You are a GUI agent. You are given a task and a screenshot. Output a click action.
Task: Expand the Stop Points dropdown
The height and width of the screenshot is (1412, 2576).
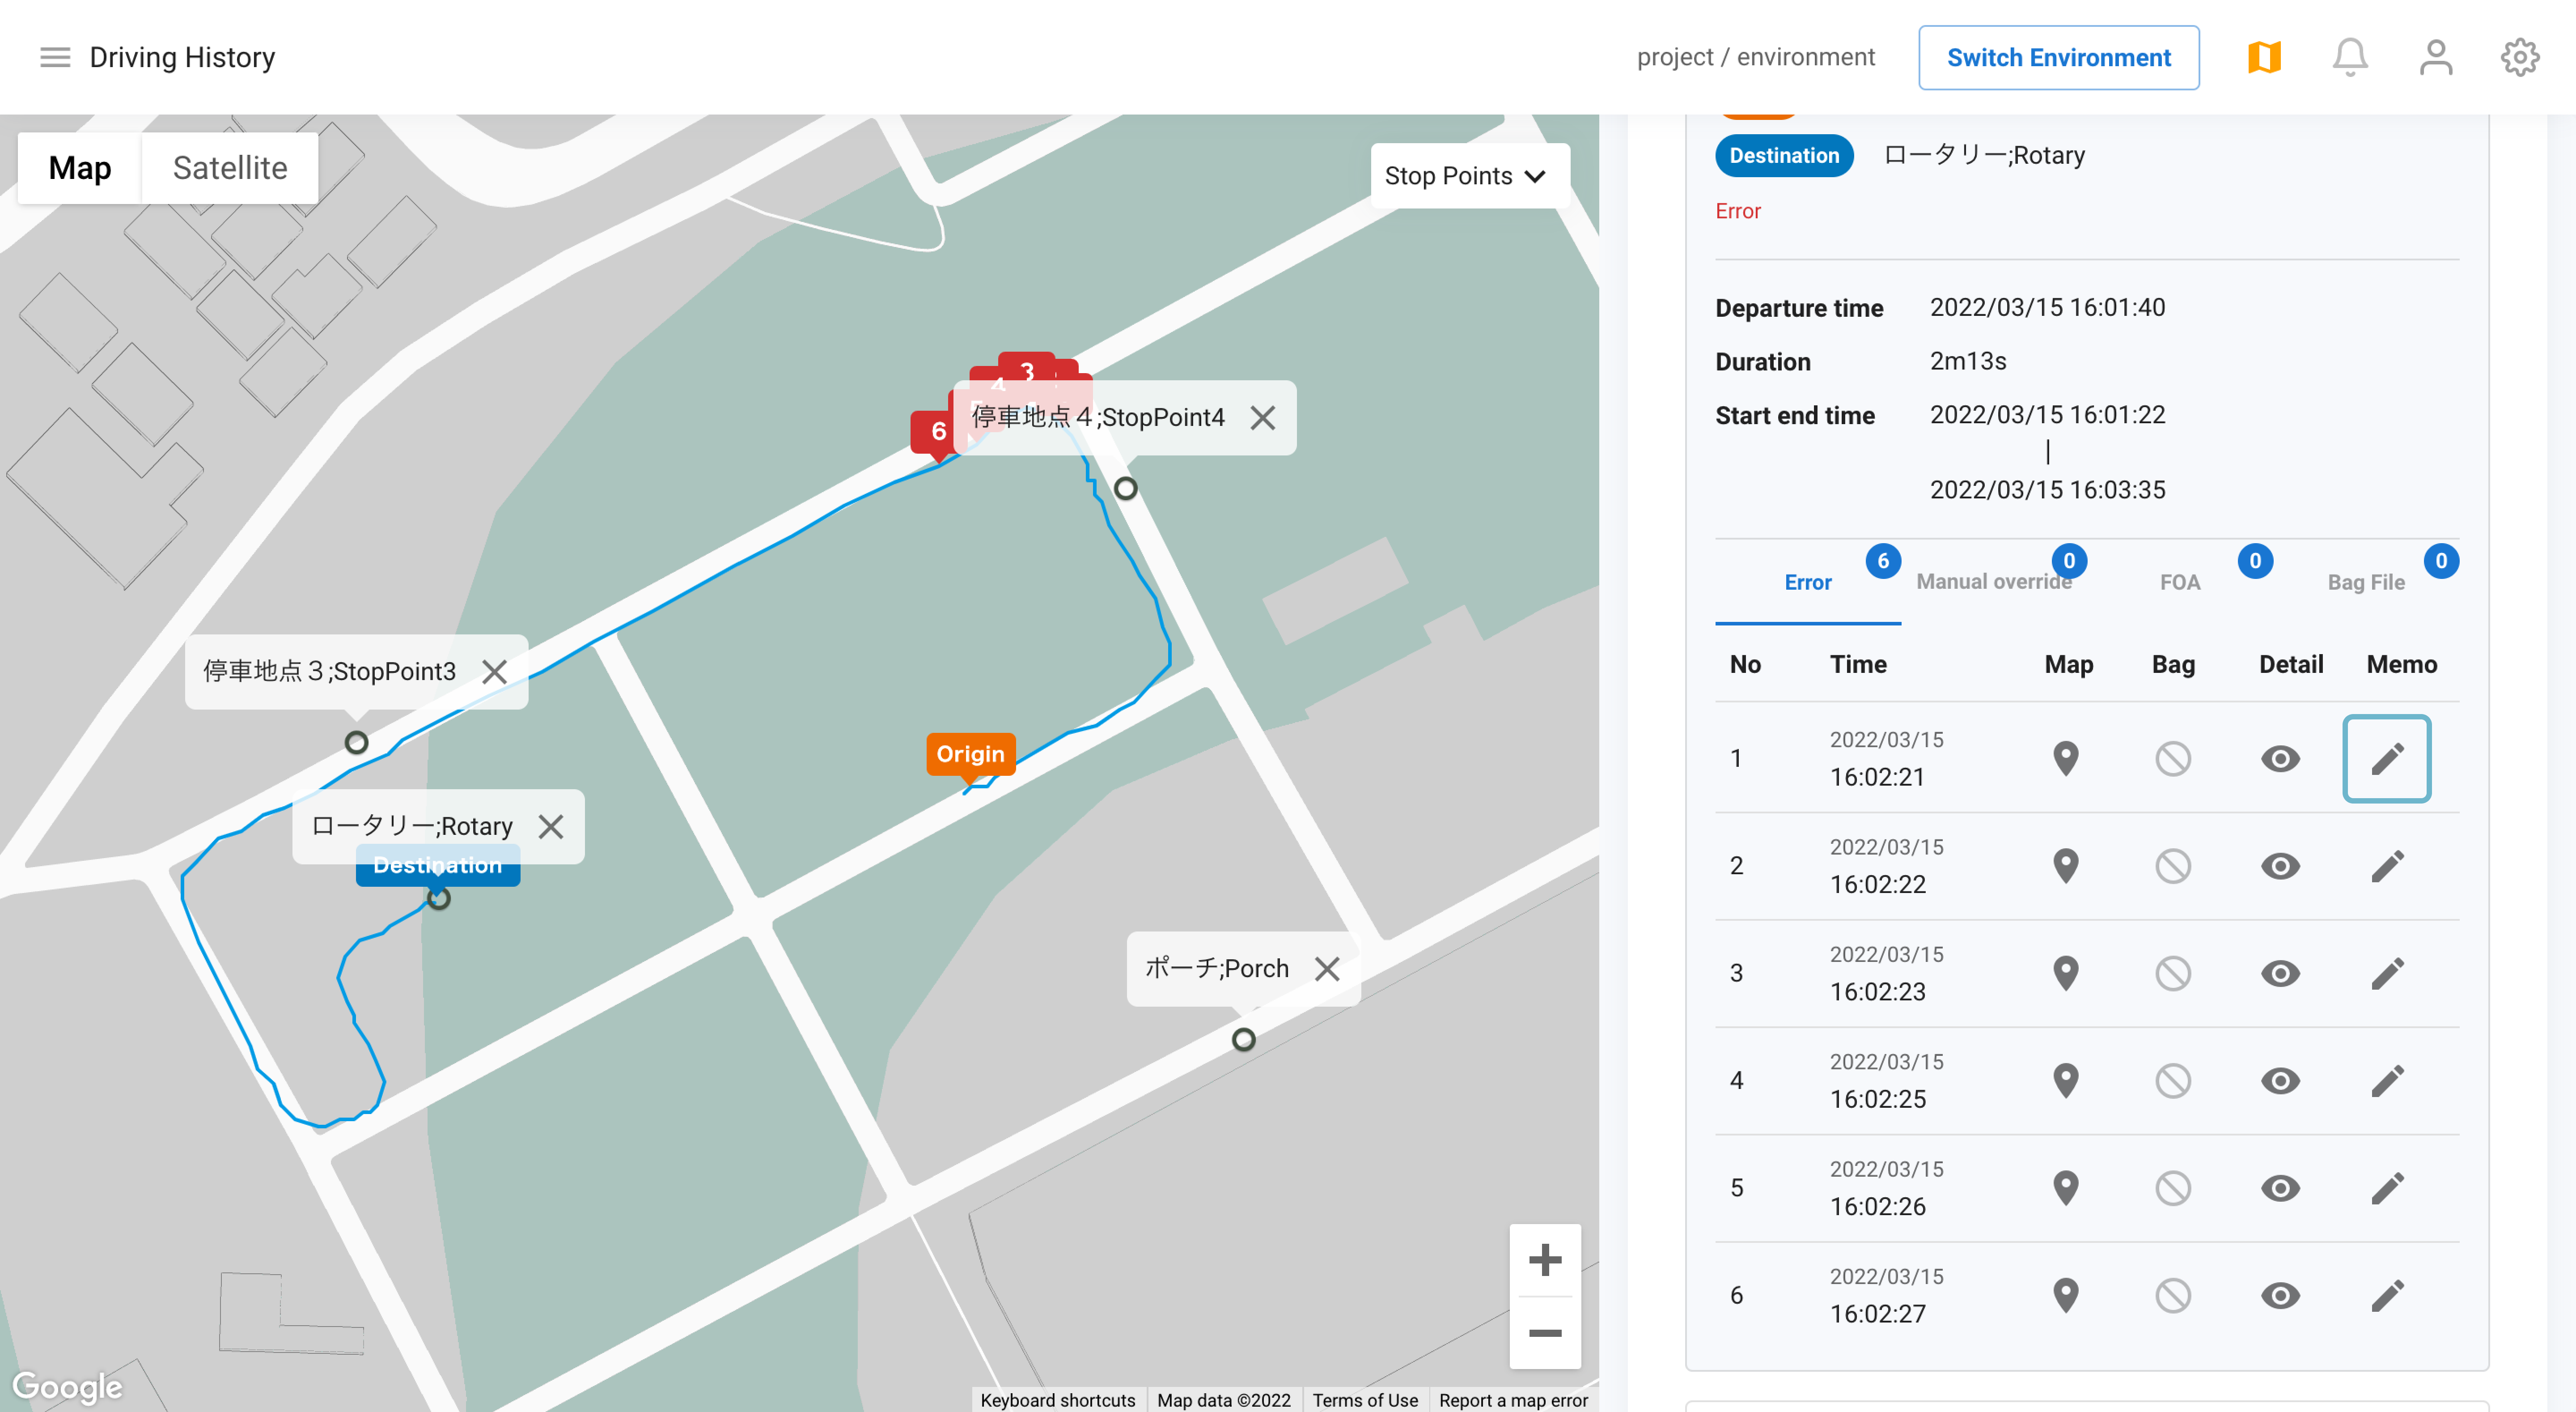(1466, 176)
